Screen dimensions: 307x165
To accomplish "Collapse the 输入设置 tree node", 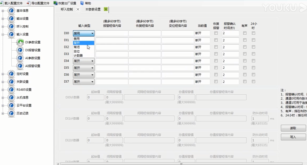I will (3, 35).
